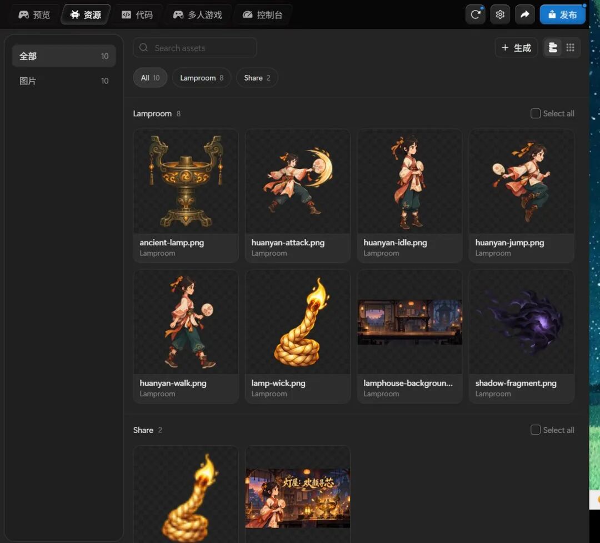
Task: Open the 控制台 tab
Action: tap(262, 15)
